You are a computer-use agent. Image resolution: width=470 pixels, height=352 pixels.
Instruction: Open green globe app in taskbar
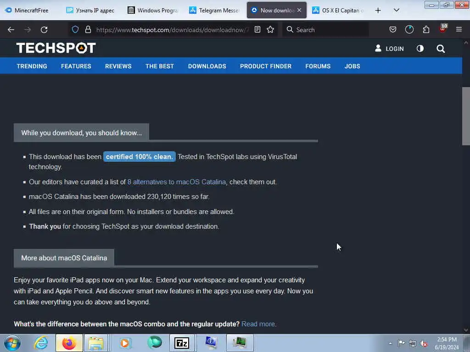point(154,343)
